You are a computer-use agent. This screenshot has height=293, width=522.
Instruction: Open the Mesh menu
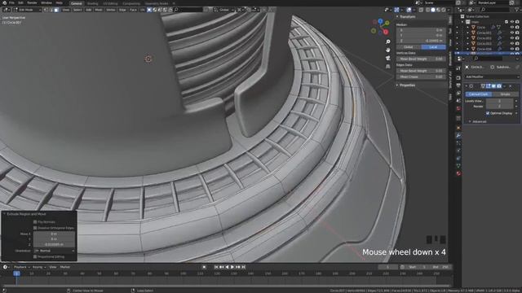pyautogui.click(x=99, y=10)
